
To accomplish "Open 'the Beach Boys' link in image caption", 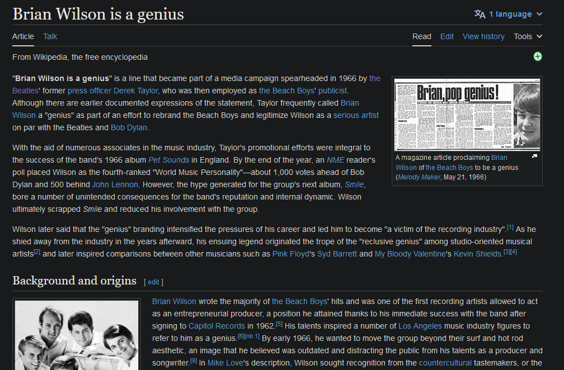I will pyautogui.click(x=449, y=168).
